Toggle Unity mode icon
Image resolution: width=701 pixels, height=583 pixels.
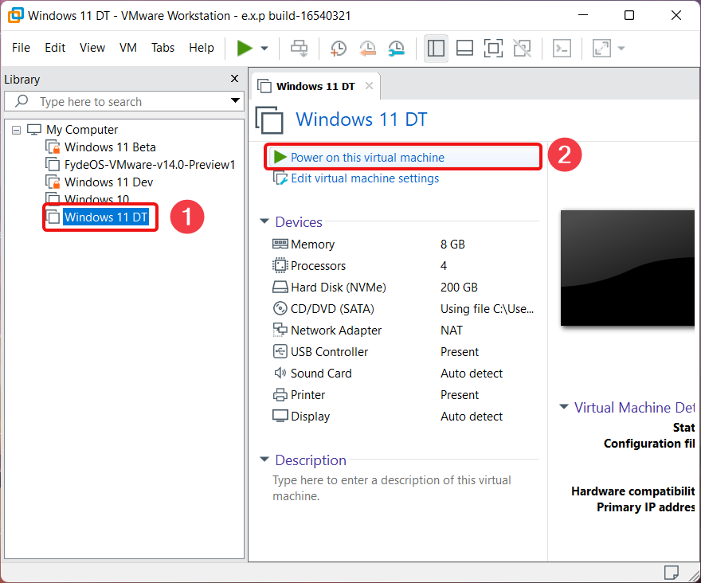(x=522, y=48)
